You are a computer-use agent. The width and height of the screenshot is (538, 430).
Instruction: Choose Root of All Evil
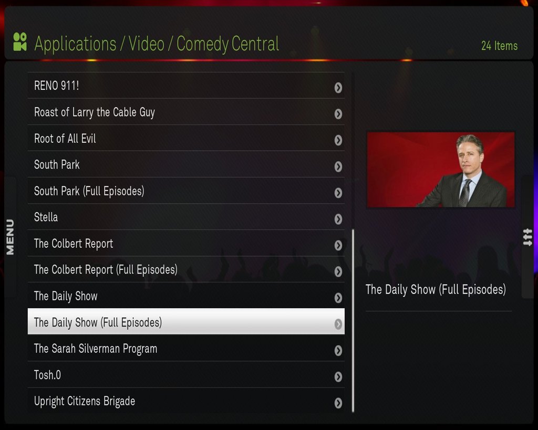pos(186,138)
